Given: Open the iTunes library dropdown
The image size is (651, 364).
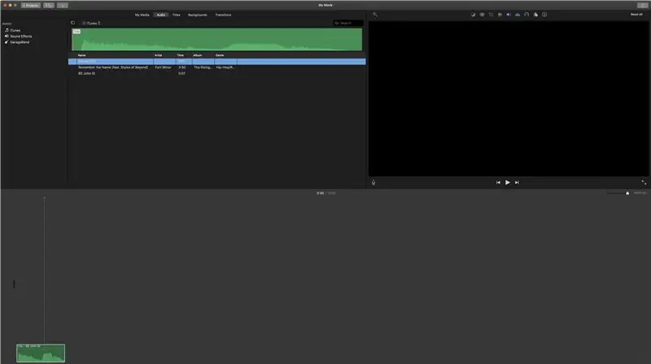Looking at the screenshot, I should coord(91,24).
